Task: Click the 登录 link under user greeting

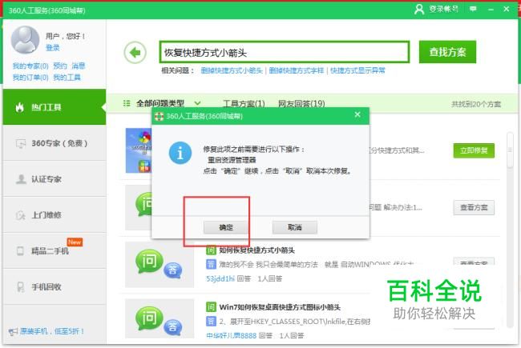Action: 52,48
